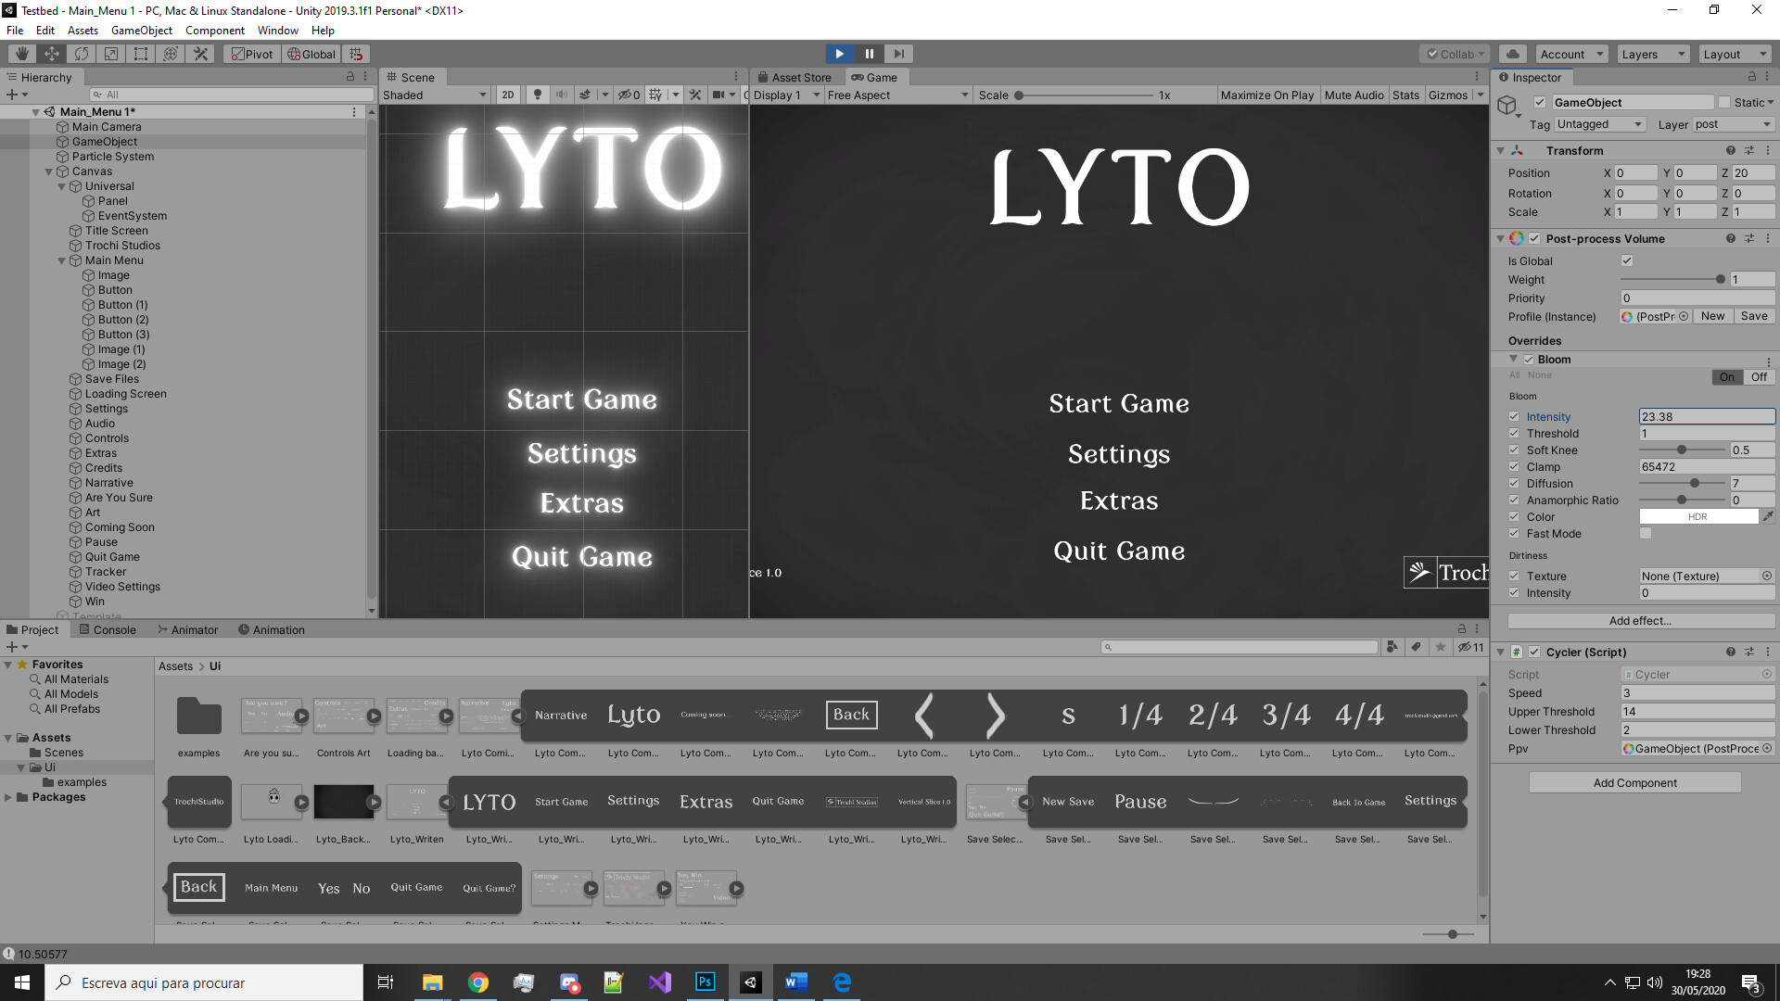Open the GameObject menu
Image resolution: width=1780 pixels, height=1001 pixels.
141,31
